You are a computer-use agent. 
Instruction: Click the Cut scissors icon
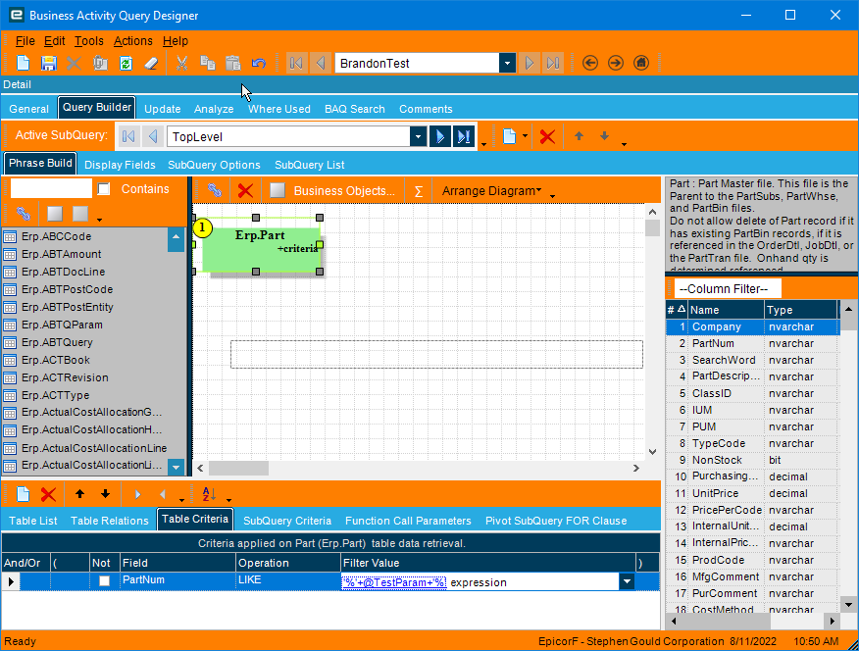pyautogui.click(x=181, y=63)
